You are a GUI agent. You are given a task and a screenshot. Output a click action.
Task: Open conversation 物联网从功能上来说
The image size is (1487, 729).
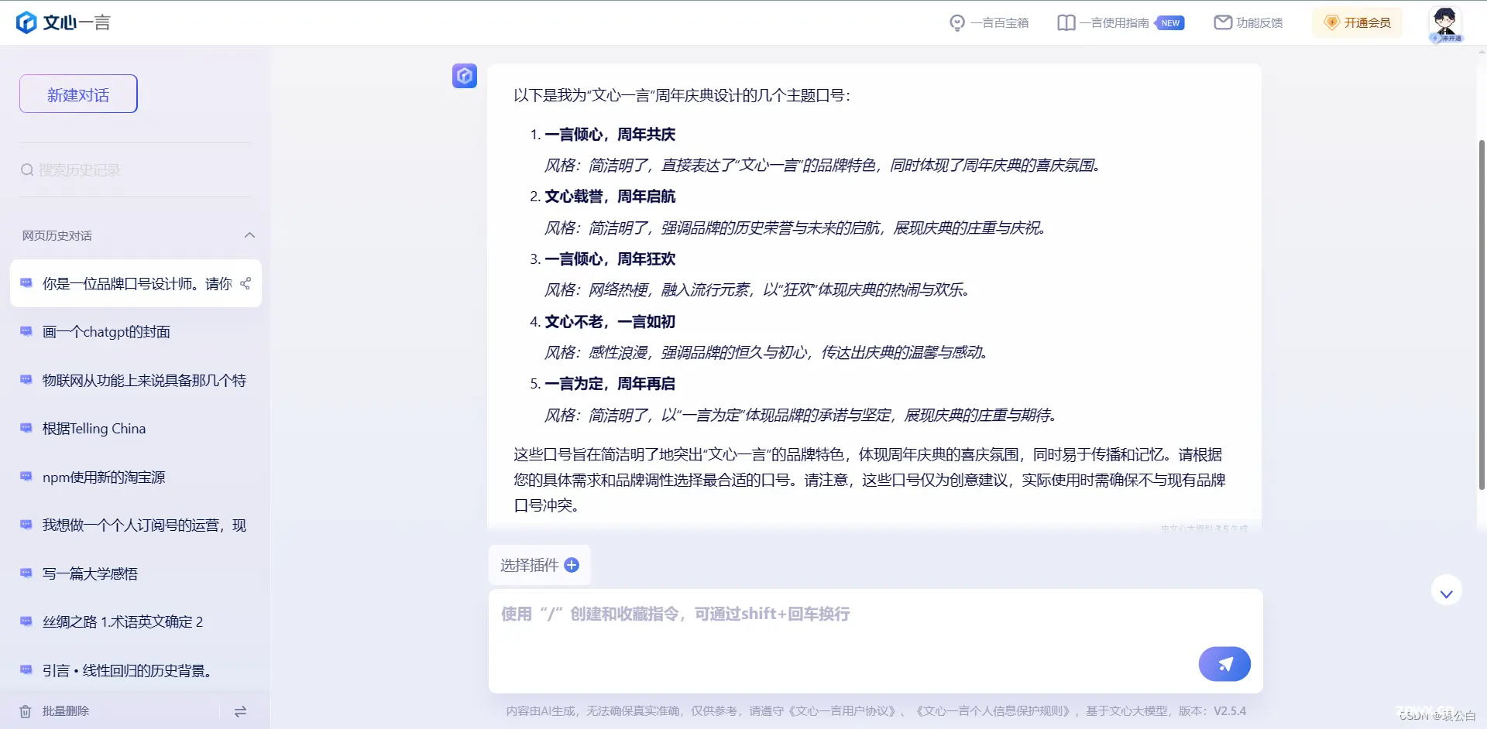click(136, 380)
